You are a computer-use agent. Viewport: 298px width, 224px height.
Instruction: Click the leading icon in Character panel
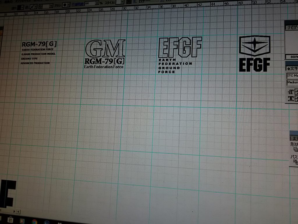click(290, 99)
